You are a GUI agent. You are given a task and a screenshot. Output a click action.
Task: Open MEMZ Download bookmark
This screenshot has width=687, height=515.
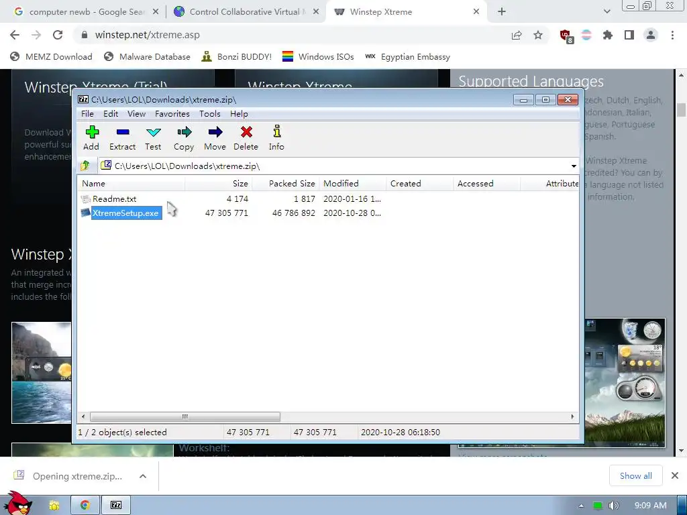point(51,57)
